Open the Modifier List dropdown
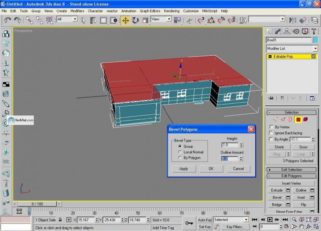The height and width of the screenshot is (231, 321). [x=315, y=49]
